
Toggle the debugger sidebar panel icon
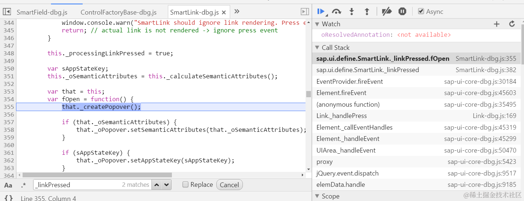(x=305, y=12)
